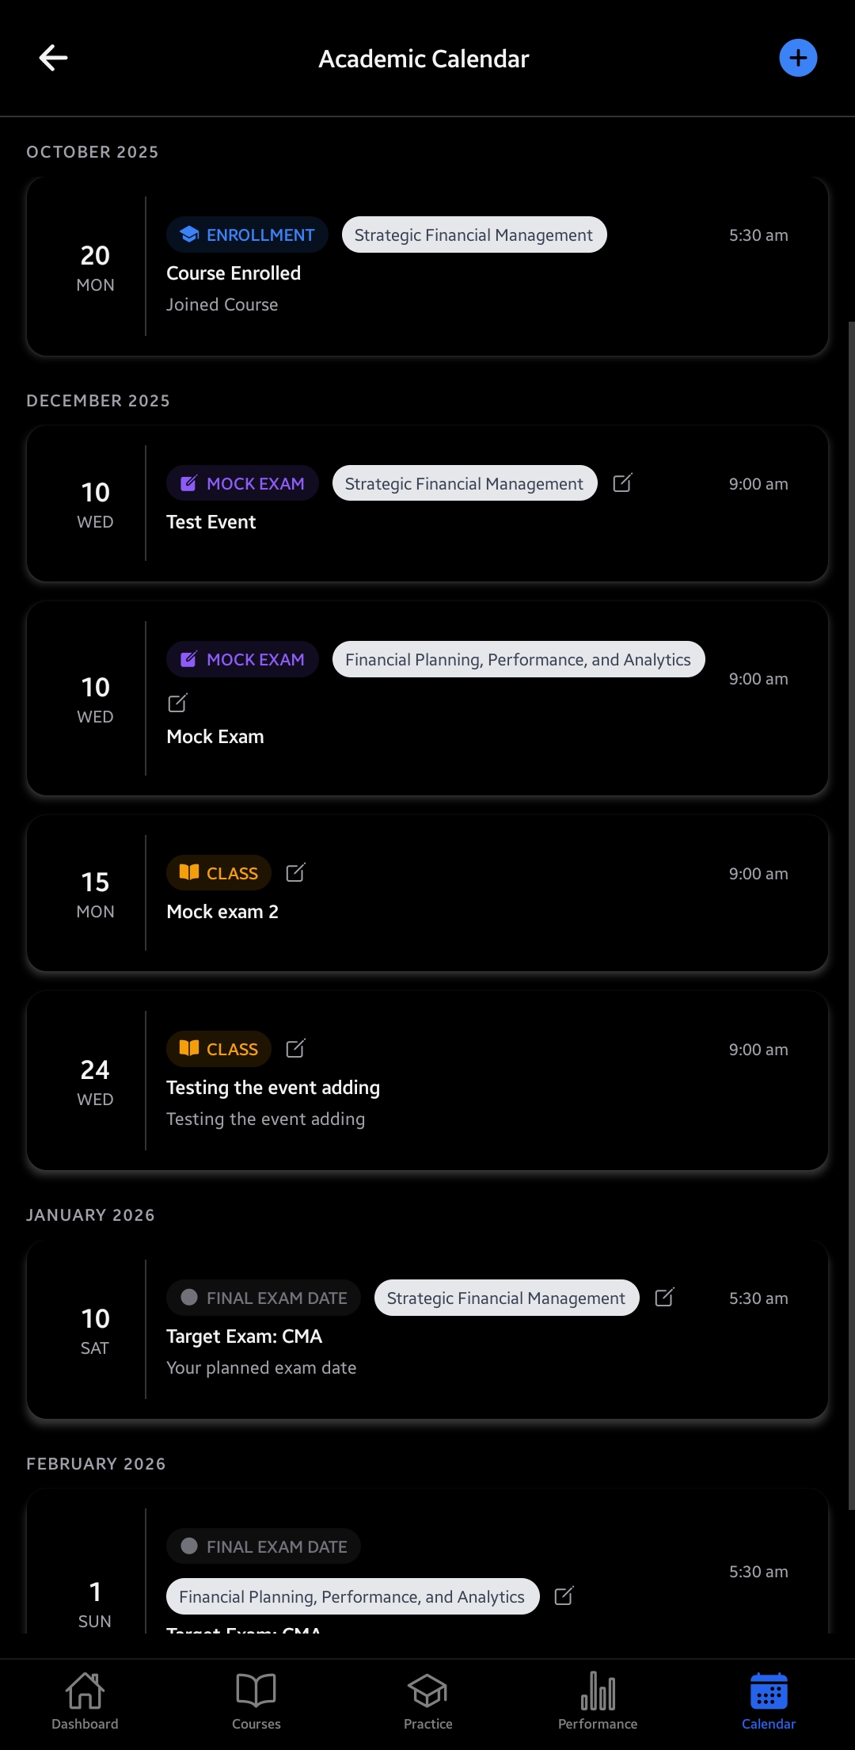This screenshot has width=855, height=1750.
Task: Edit the Mock exam 2 class event
Action: 294,872
